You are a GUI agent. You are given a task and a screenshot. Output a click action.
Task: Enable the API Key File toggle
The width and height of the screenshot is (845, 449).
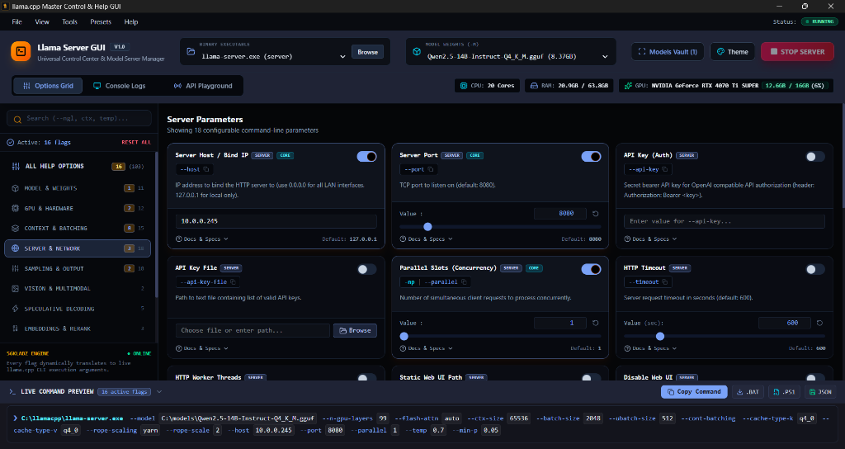pyautogui.click(x=367, y=269)
